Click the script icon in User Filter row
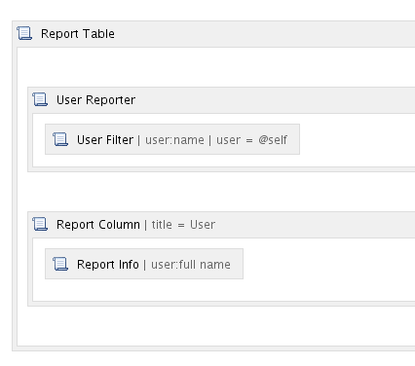This screenshot has width=415, height=366. pos(60,139)
